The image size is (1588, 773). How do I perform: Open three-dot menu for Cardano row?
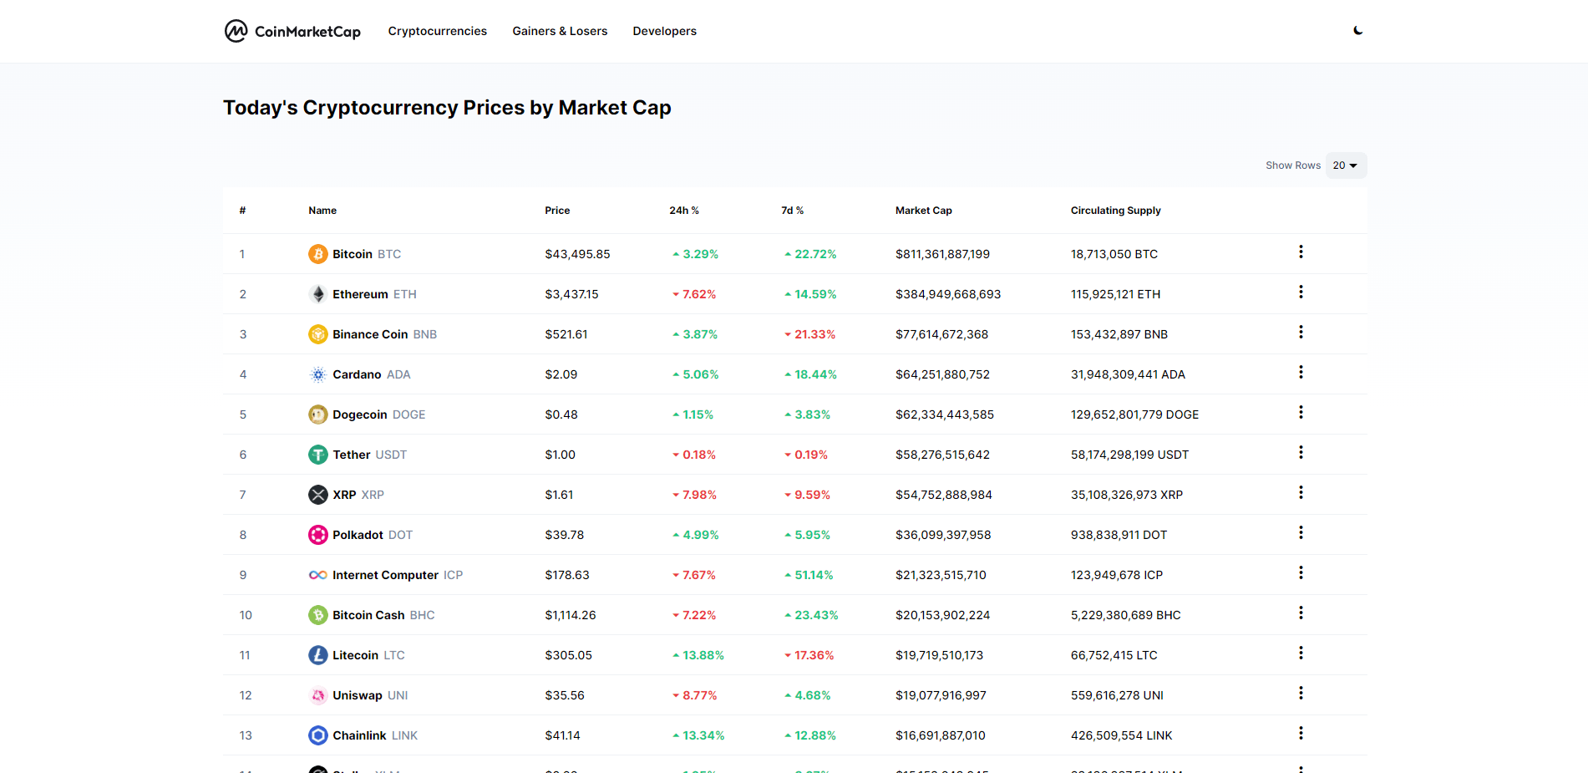[x=1301, y=372]
